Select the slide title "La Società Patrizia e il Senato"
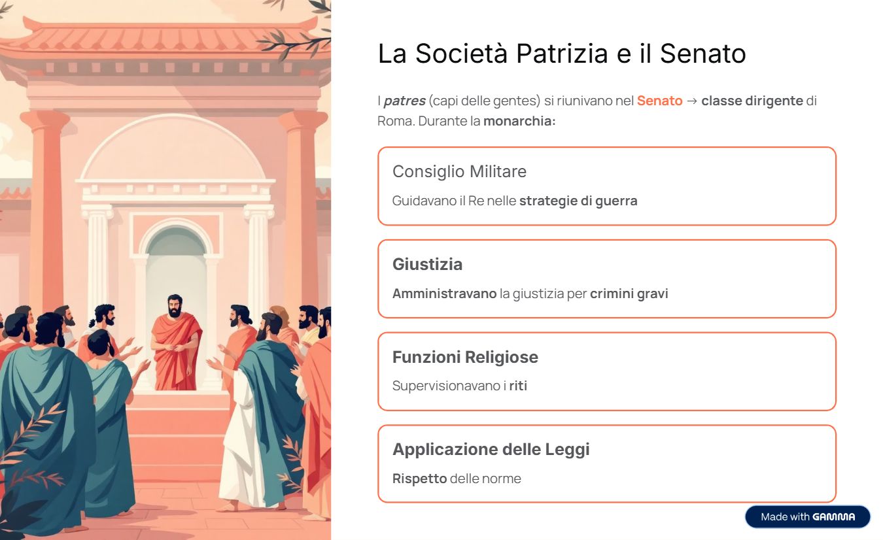 coord(561,54)
